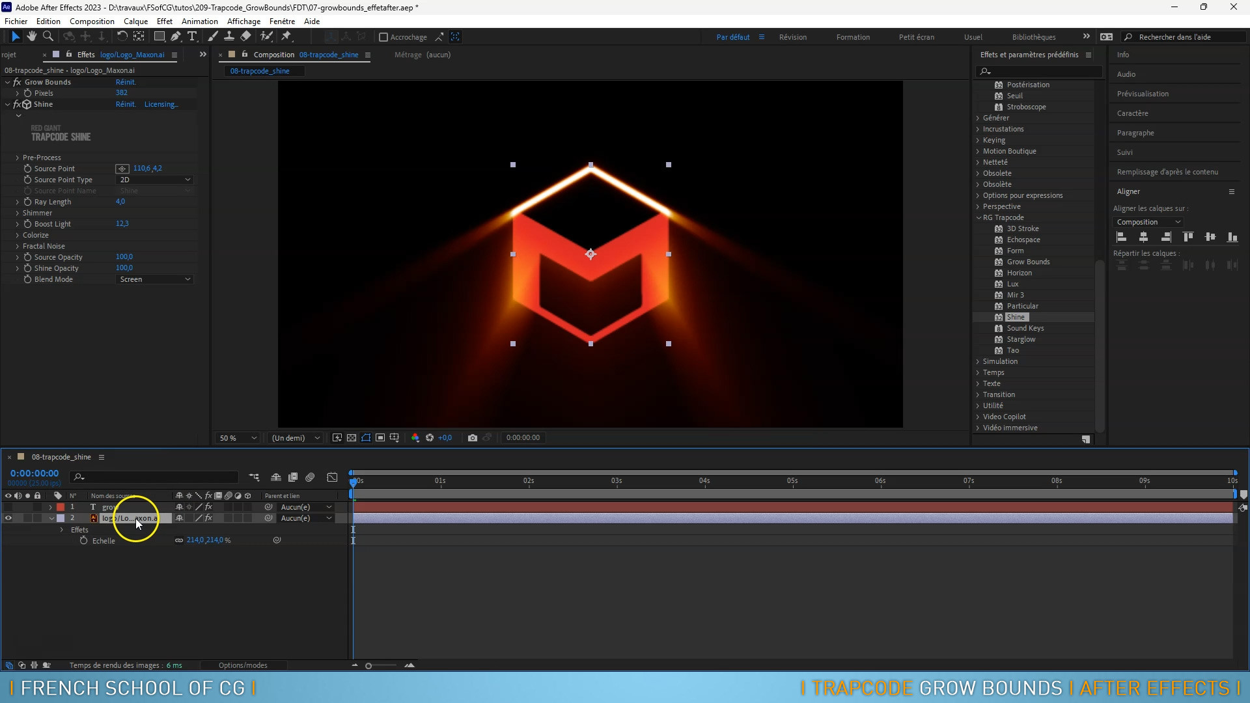Open the Aligner Composition dropdown
Screen dimensions: 1250x703
(1148, 222)
